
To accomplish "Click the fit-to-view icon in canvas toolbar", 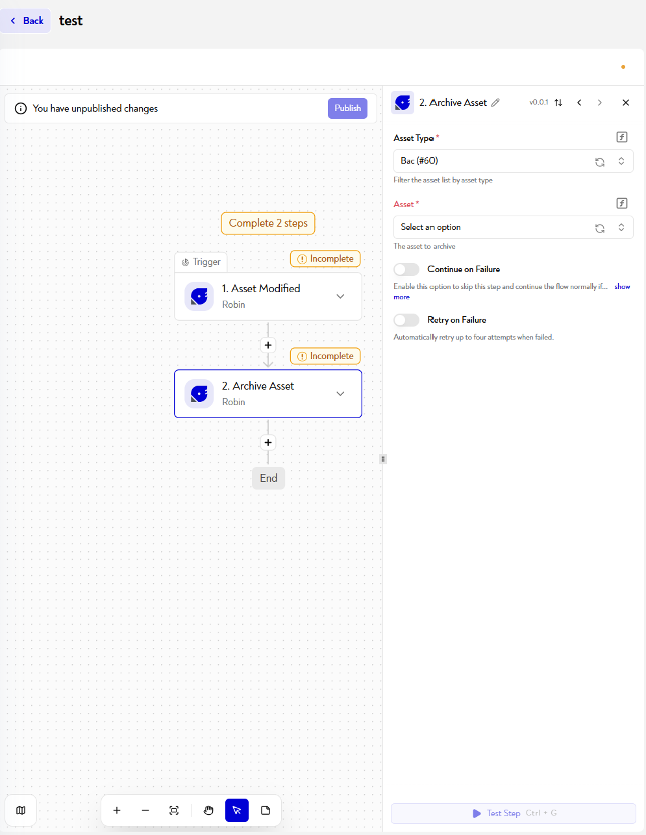I will point(174,810).
